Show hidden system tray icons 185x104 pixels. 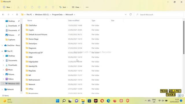point(146,101)
